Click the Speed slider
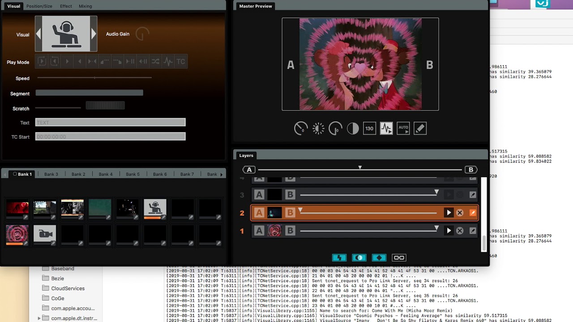This screenshot has height=322, width=573. 94,78
